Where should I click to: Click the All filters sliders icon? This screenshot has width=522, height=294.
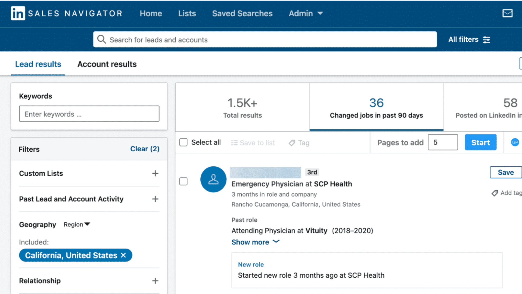point(486,40)
